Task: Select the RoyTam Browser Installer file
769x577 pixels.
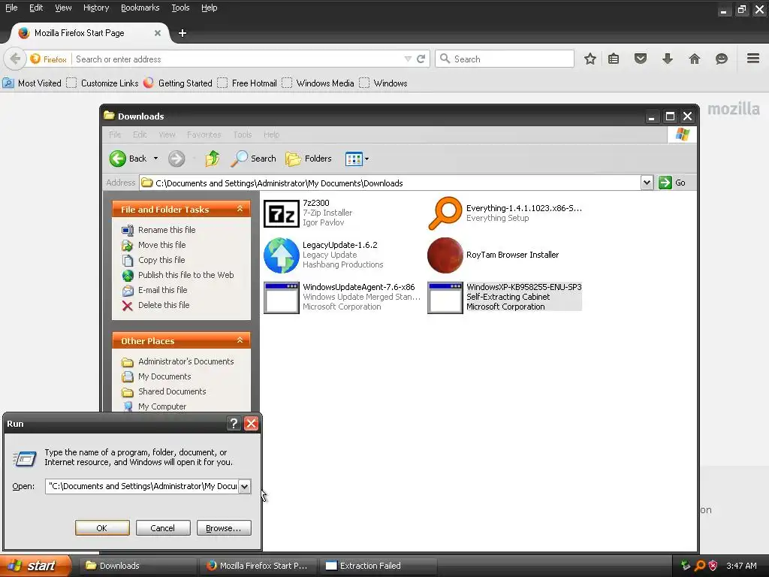Action: pos(493,255)
